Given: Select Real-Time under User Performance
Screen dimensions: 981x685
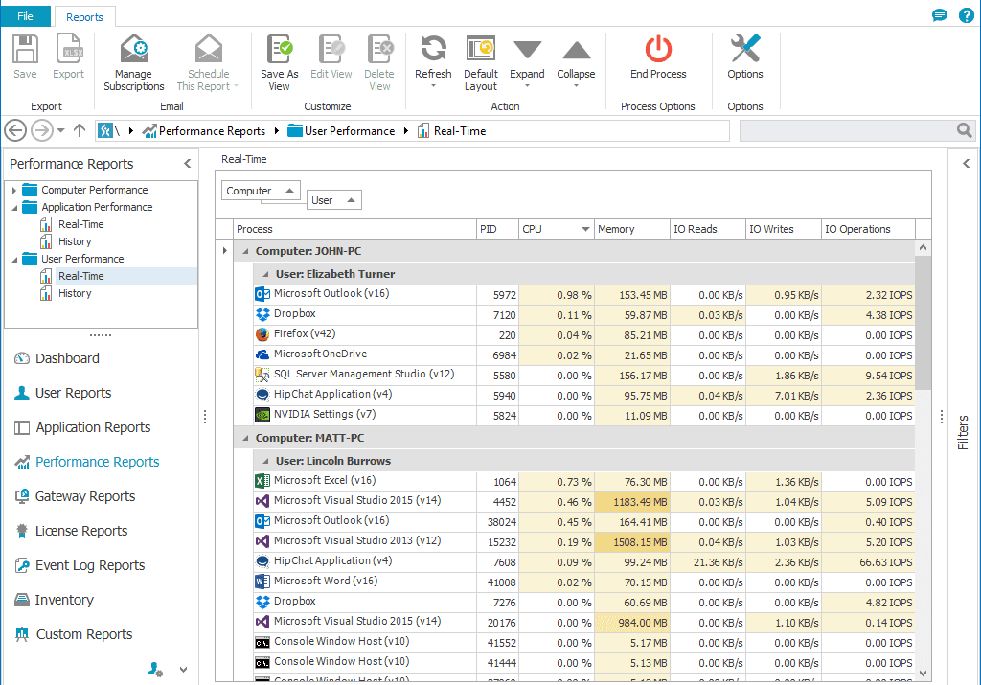Looking at the screenshot, I should click(x=80, y=276).
